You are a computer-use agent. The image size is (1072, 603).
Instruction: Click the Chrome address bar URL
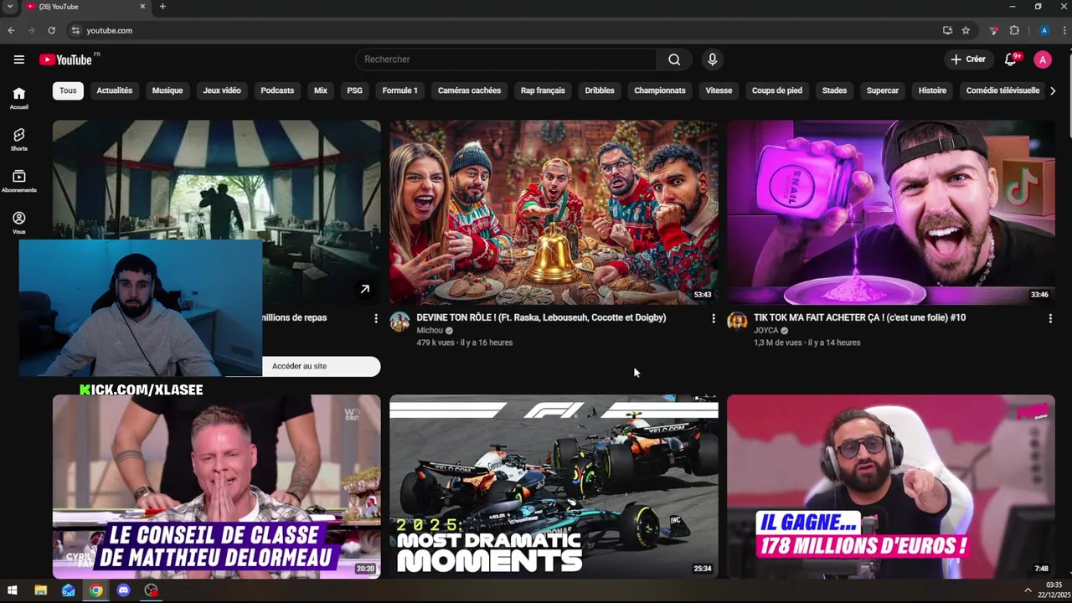point(109,30)
